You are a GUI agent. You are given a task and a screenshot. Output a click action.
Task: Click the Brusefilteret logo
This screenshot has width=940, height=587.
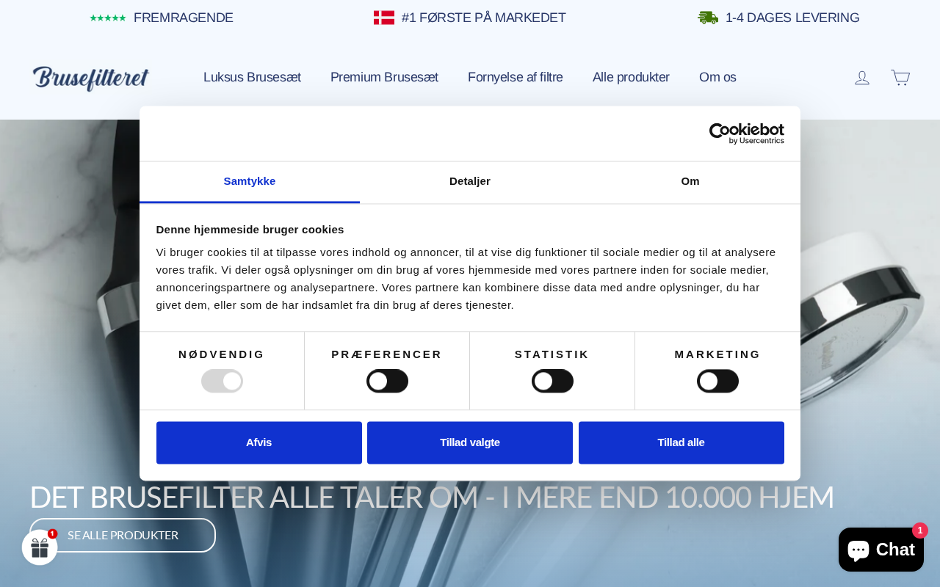(x=91, y=78)
